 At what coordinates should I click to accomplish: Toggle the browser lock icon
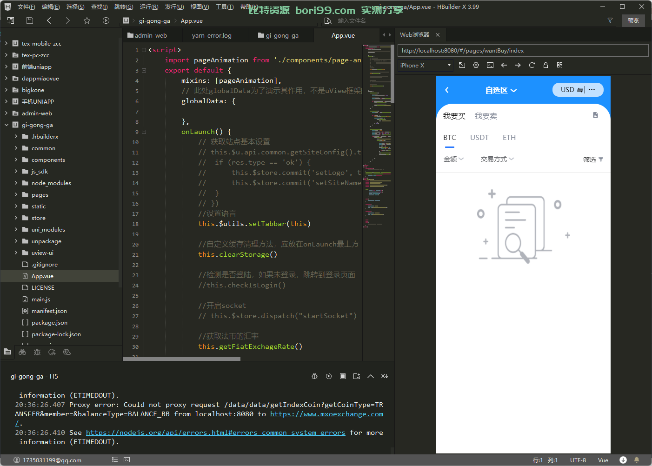tap(546, 65)
